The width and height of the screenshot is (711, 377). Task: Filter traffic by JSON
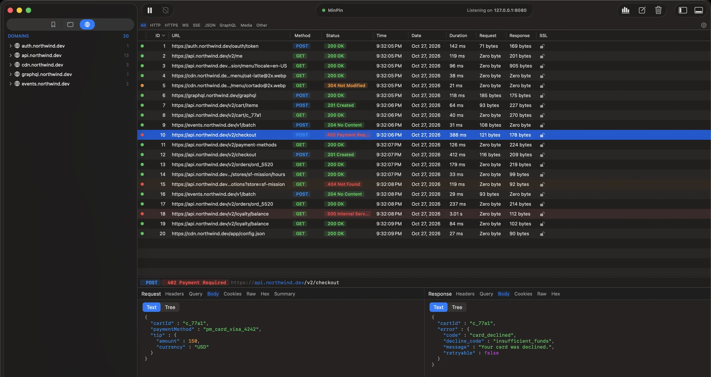(210, 25)
